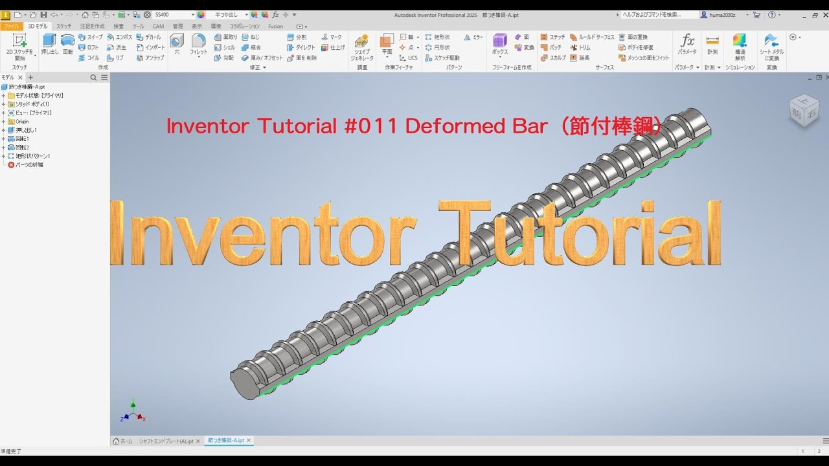Pick the Coil tool (コイル)
829x466 pixels.
[89, 58]
